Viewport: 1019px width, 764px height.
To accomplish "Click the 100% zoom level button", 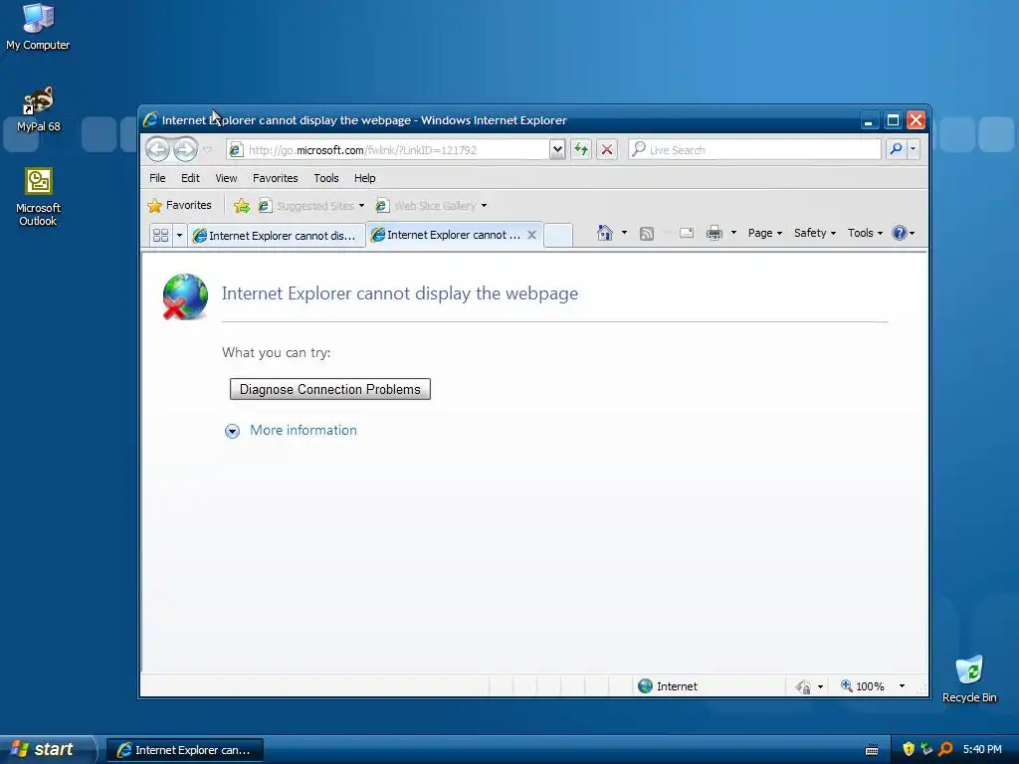I will (x=863, y=686).
